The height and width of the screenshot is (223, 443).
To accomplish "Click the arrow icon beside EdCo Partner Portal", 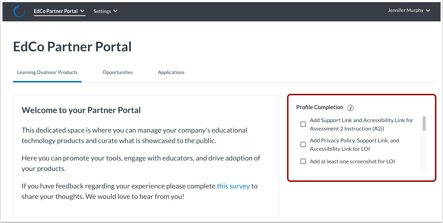I will 82,11.
